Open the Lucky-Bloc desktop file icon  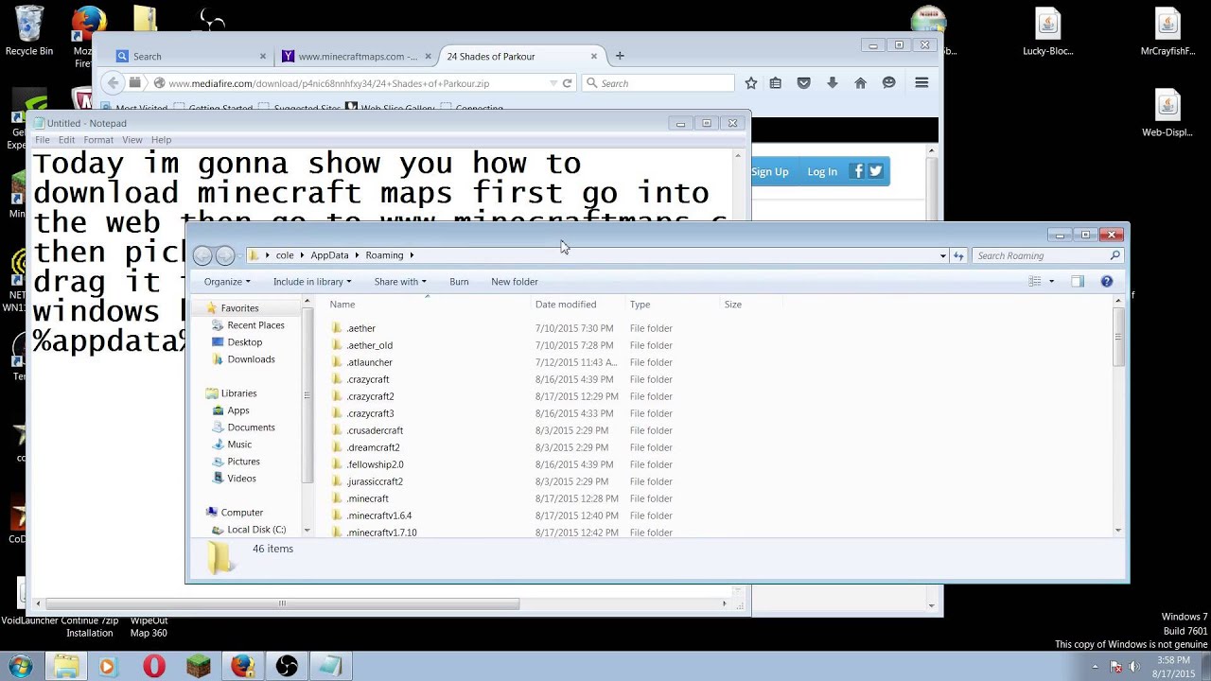click(x=1047, y=32)
